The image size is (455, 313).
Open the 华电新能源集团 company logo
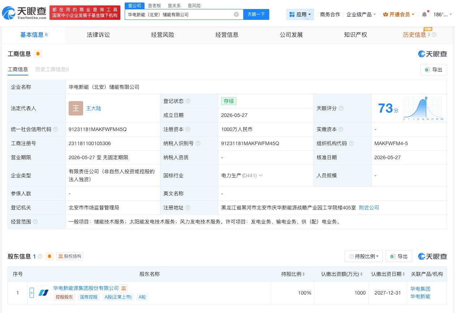(x=43, y=293)
